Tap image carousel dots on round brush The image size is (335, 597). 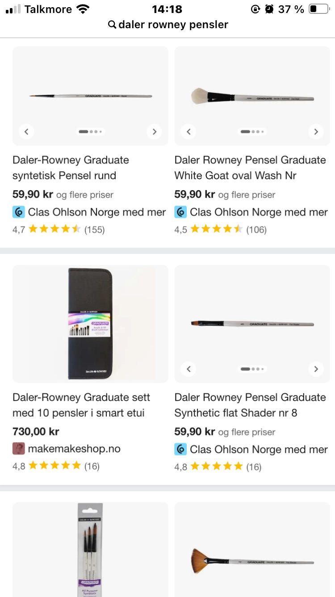pyautogui.click(x=90, y=132)
